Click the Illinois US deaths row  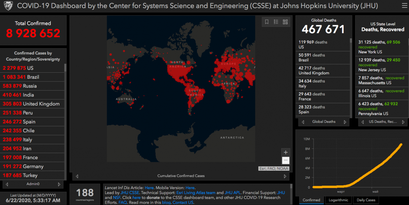(x=381, y=93)
